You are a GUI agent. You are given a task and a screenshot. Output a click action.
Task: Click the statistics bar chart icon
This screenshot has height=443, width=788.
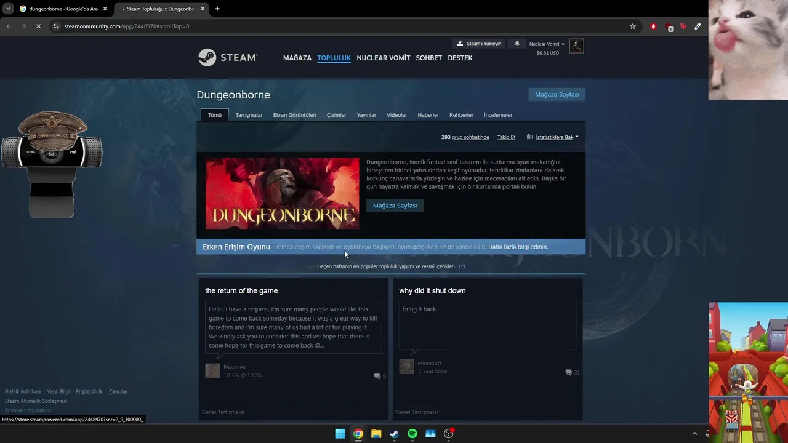pos(529,137)
